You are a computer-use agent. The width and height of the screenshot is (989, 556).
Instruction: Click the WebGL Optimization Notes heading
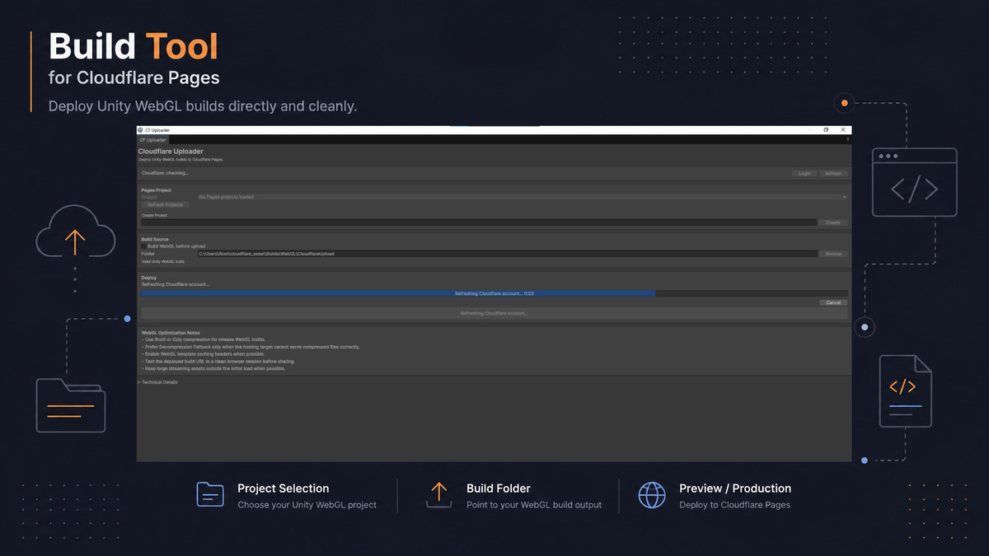tap(171, 333)
